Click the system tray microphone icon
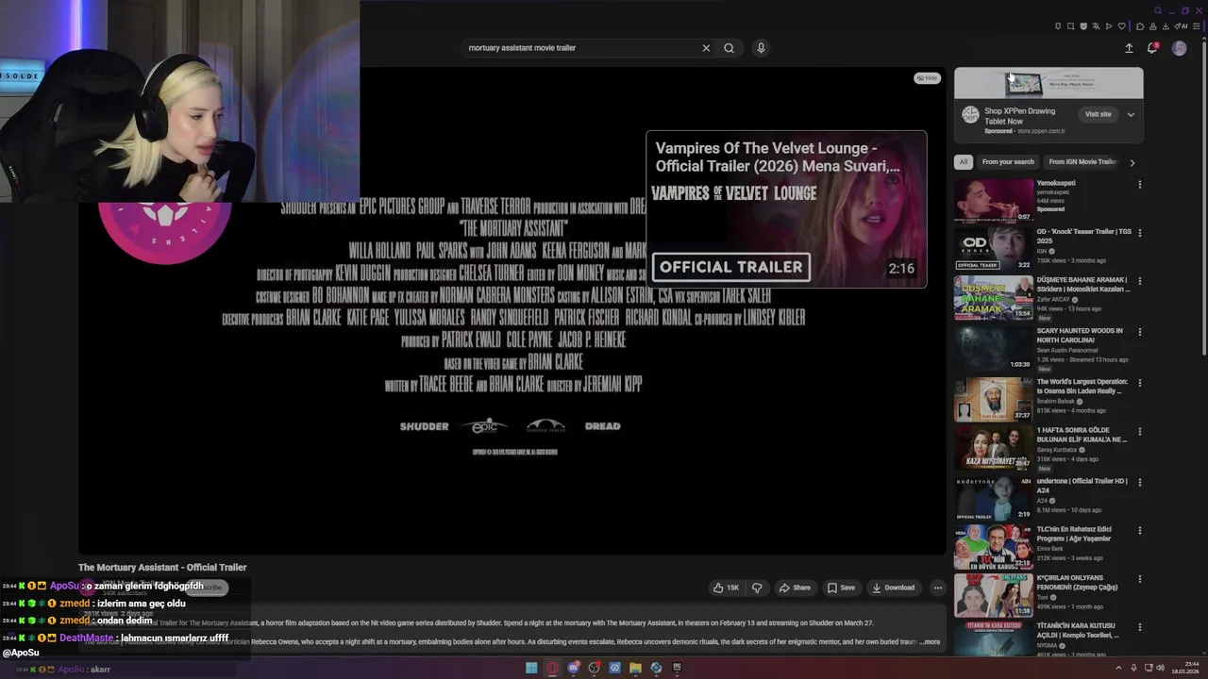 (1133, 668)
